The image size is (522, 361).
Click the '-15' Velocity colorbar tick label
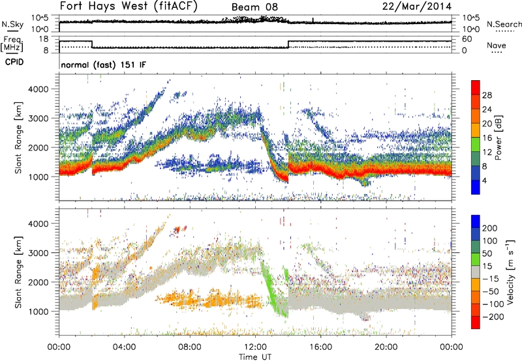point(490,279)
